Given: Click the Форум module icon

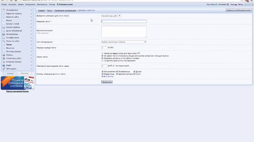Looking at the screenshot, I should tap(4, 21).
